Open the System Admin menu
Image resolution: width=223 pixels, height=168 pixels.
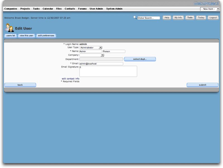[x=114, y=9]
